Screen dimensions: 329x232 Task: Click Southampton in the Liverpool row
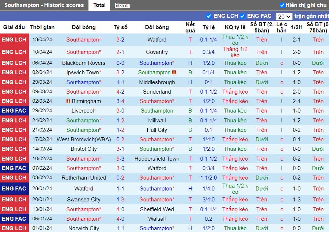157,111
